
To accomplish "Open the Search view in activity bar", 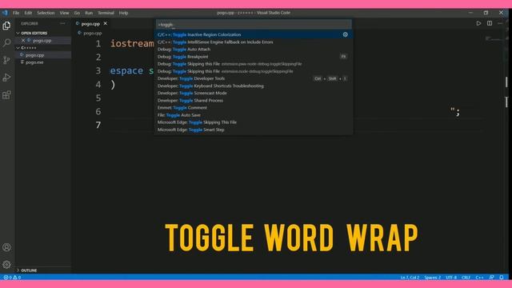I will (x=6, y=42).
